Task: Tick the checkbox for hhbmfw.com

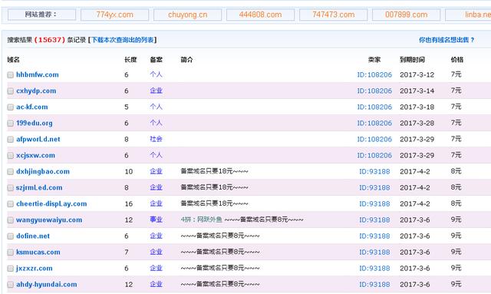Action: tap(10, 75)
